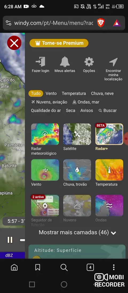Tap the Brave shield icon in address bar
This screenshot has width=128, height=293.
click(x=101, y=23)
